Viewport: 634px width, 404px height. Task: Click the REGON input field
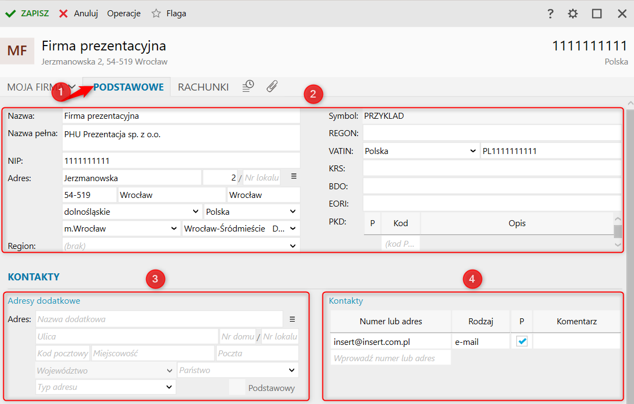(x=492, y=133)
